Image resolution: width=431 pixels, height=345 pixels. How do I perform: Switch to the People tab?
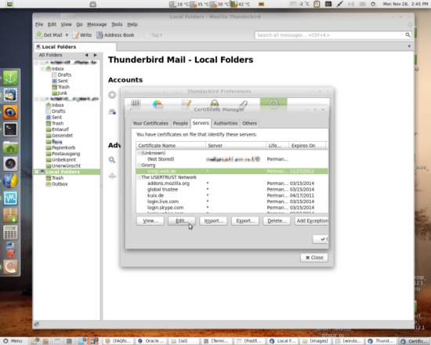click(180, 123)
